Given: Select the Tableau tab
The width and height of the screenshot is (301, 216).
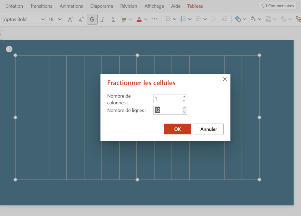Looking at the screenshot, I should tap(195, 6).
